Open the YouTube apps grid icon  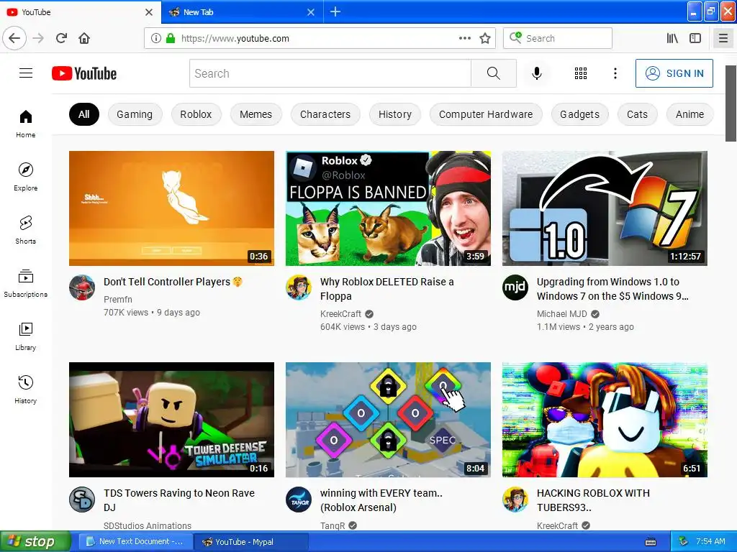pos(581,73)
